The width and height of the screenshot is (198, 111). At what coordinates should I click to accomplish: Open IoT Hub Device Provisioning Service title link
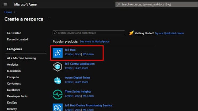tap(89, 105)
